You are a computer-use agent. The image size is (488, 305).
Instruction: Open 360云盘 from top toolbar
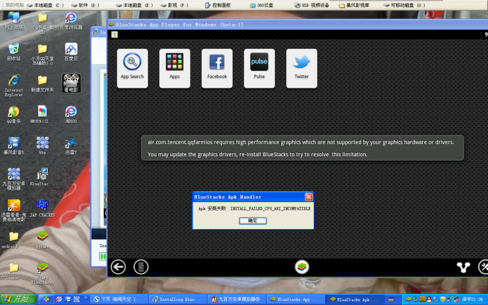(262, 5)
